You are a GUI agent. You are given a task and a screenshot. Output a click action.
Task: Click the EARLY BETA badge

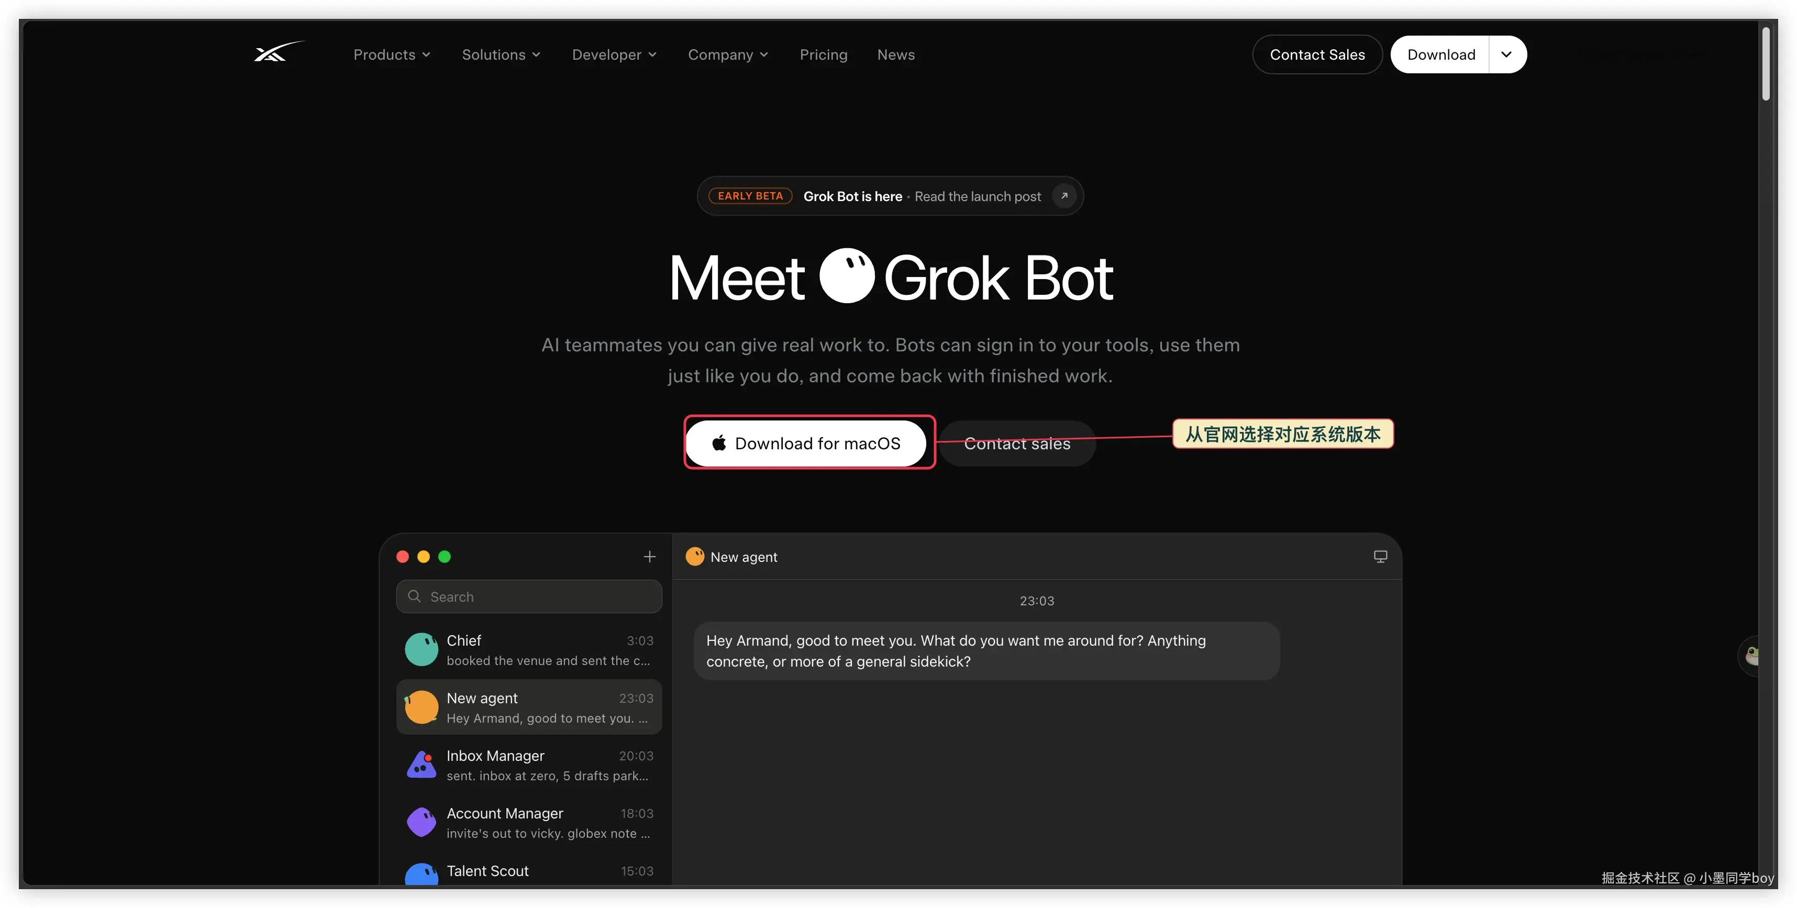point(750,196)
